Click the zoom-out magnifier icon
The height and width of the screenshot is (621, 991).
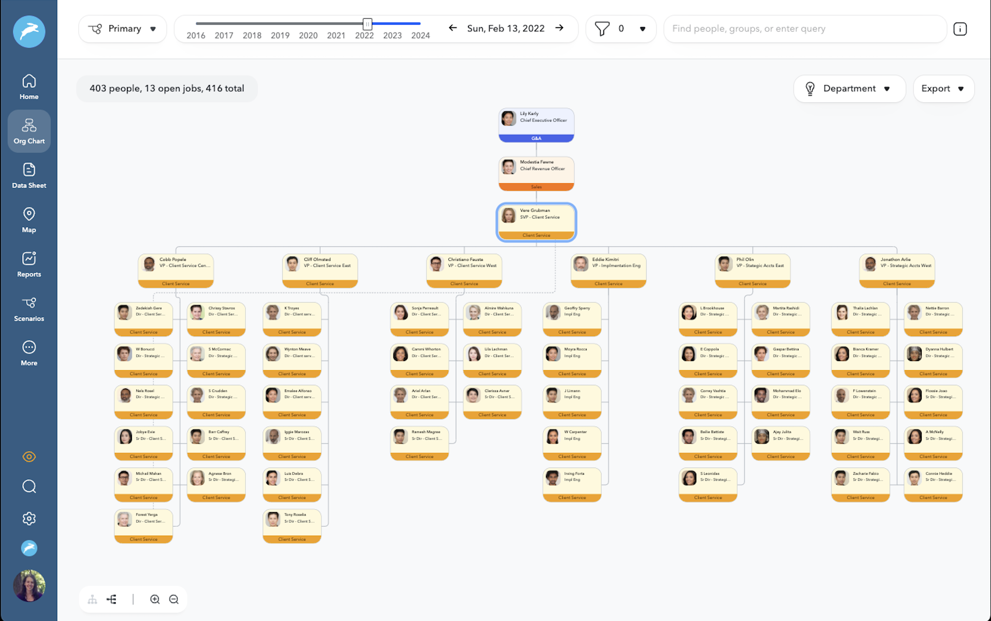[174, 599]
